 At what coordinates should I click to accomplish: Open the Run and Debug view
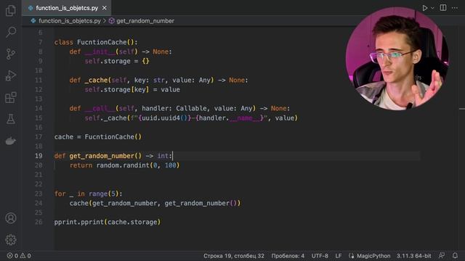[x=11, y=75]
